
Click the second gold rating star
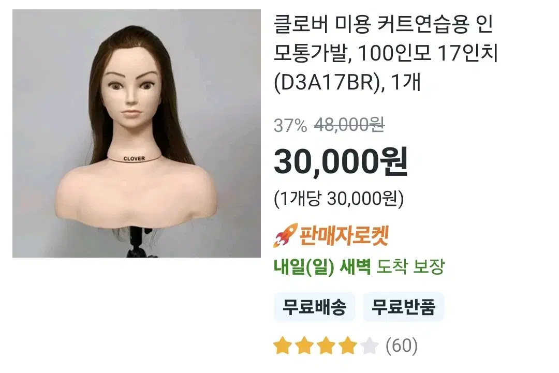pyautogui.click(x=304, y=346)
